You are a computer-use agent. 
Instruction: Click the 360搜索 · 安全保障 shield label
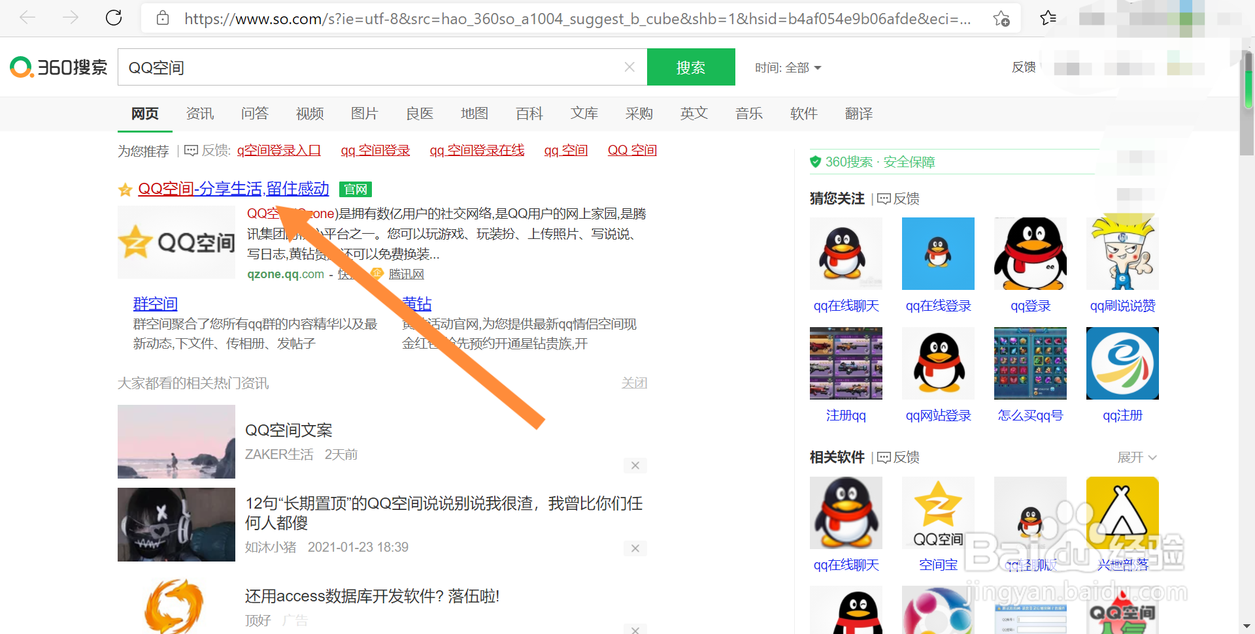[x=873, y=162]
